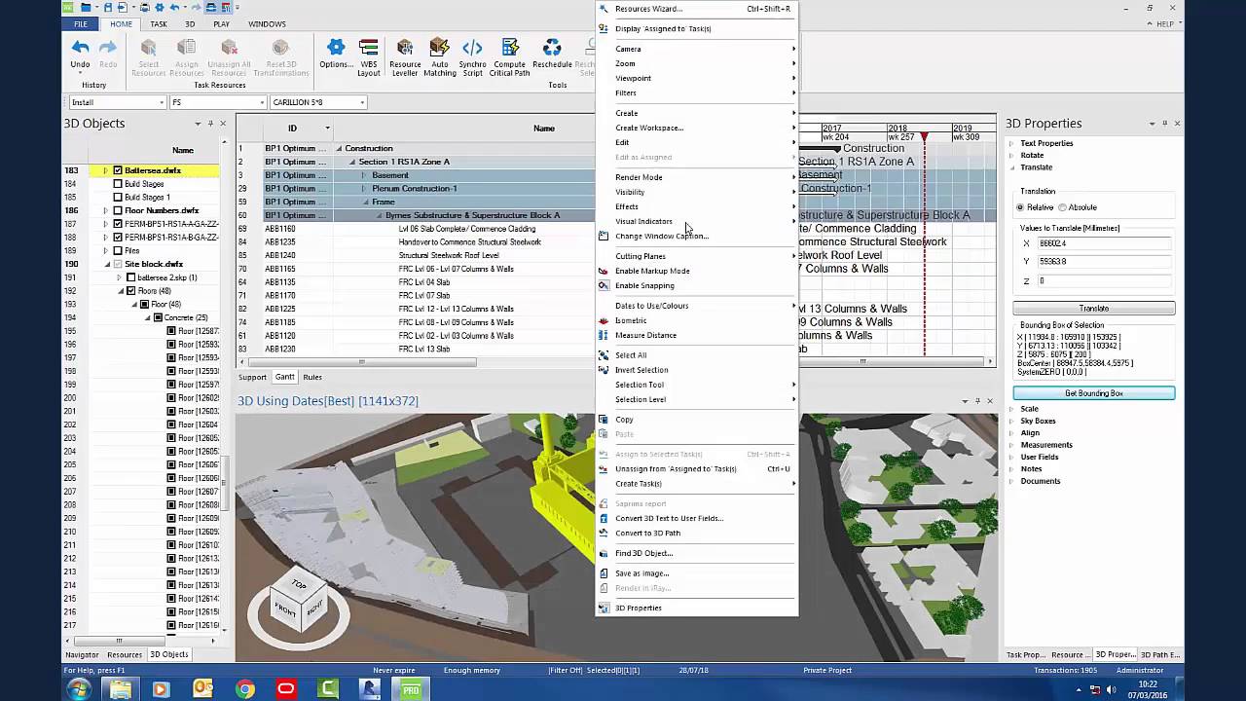Collapse the Site block.dwfx tree node

105,264
